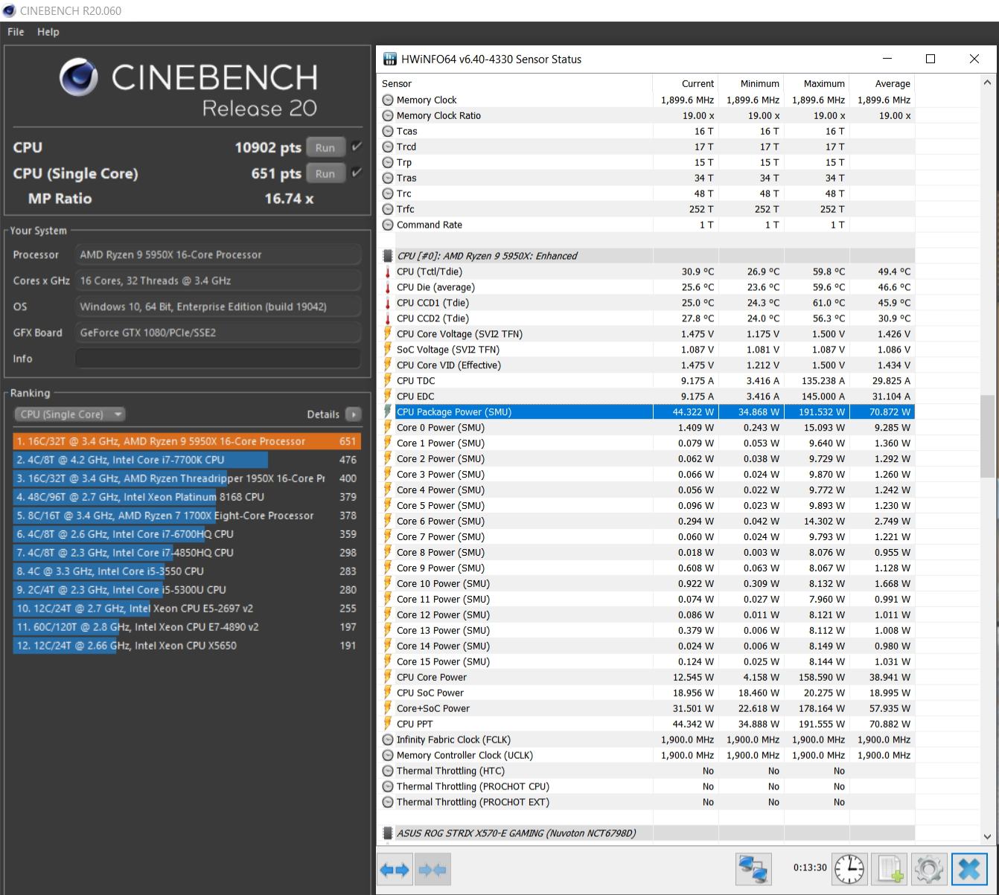Select ranking entry Intel Core i5-3550 CPU
This screenshot has height=895, width=999.
tap(187, 571)
